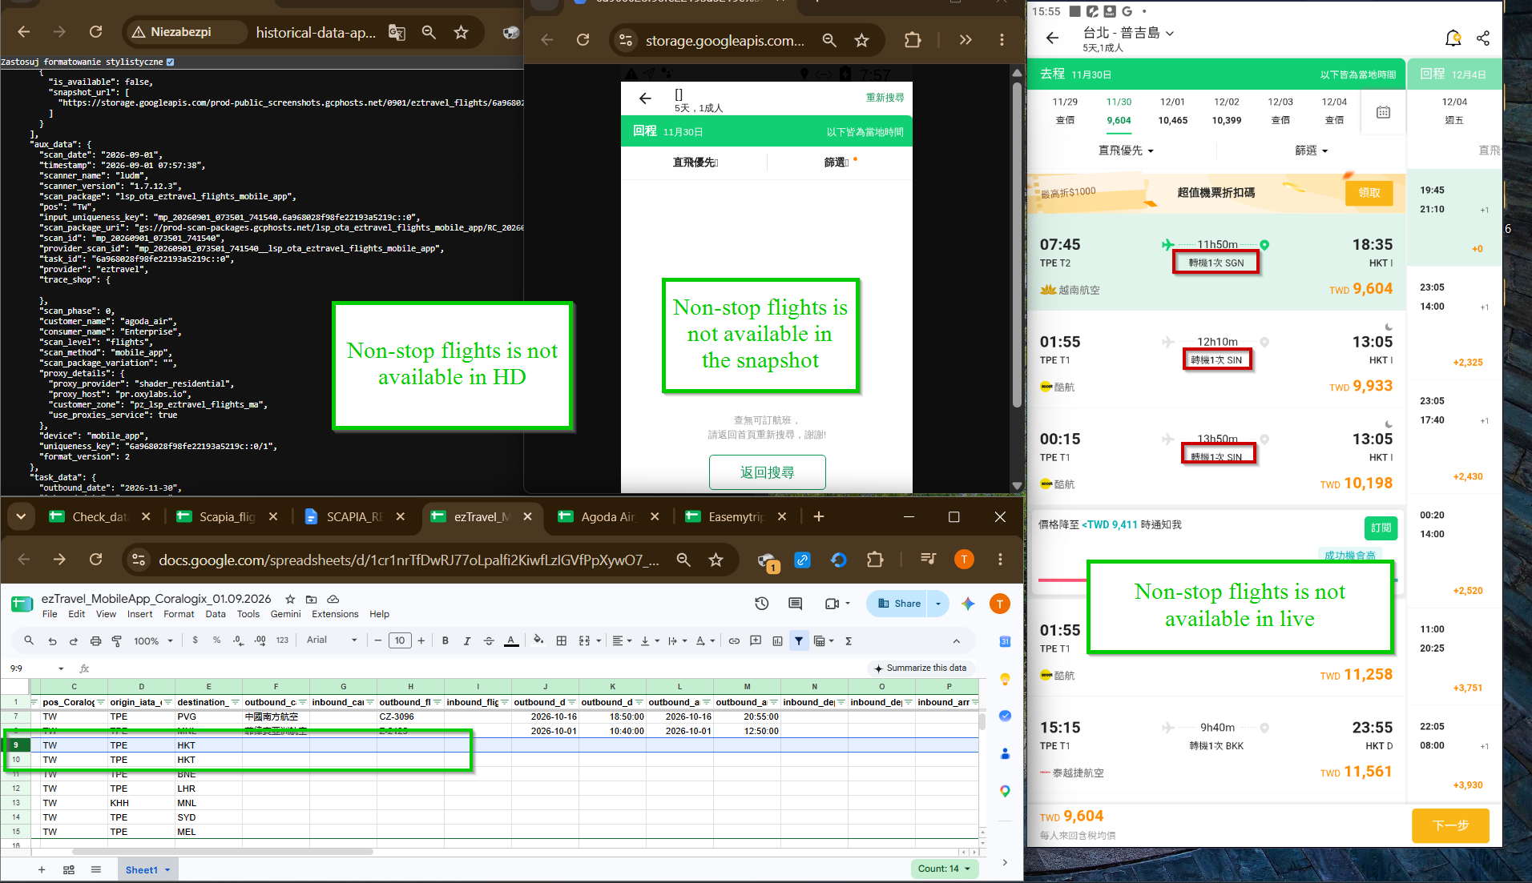Toggle strikethrough formatting
Screen dimensions: 1532x883
[489, 640]
